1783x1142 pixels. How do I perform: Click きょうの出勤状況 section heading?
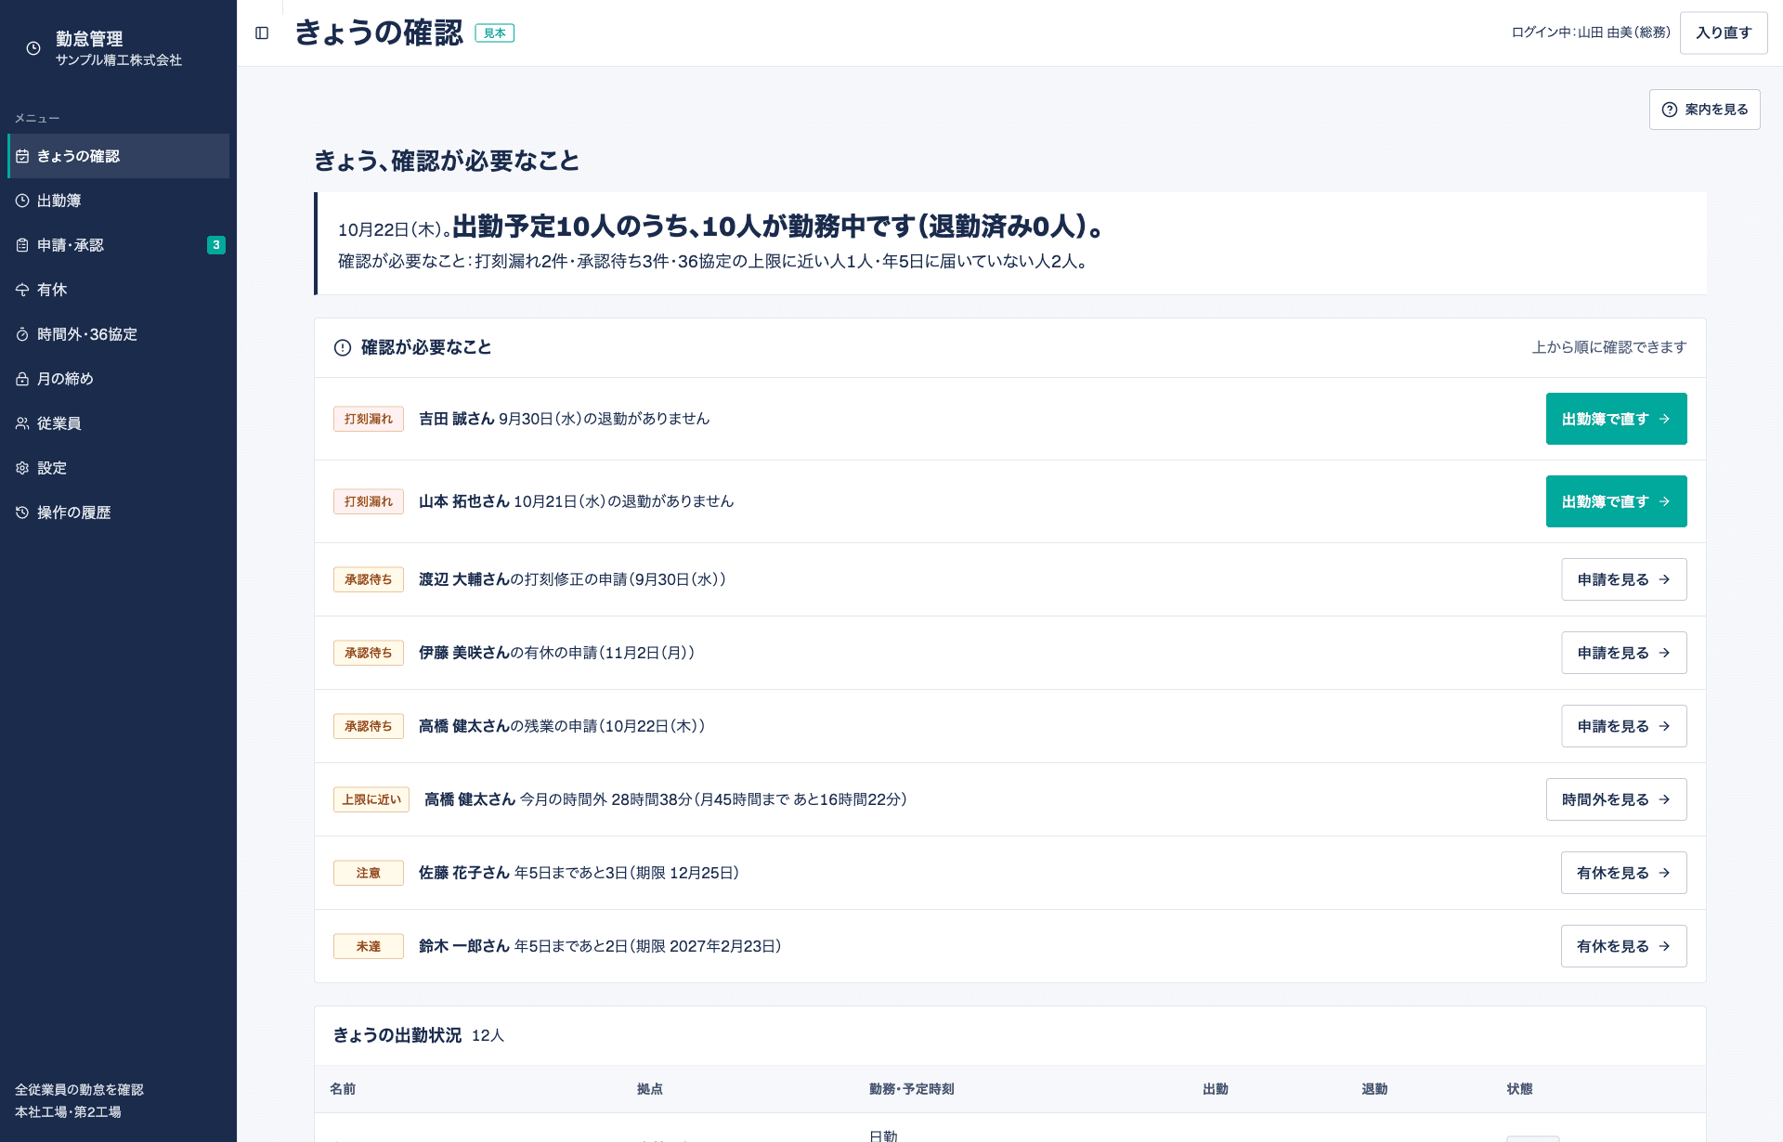click(397, 1035)
